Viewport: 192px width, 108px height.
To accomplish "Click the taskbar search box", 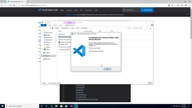I will (22, 106).
